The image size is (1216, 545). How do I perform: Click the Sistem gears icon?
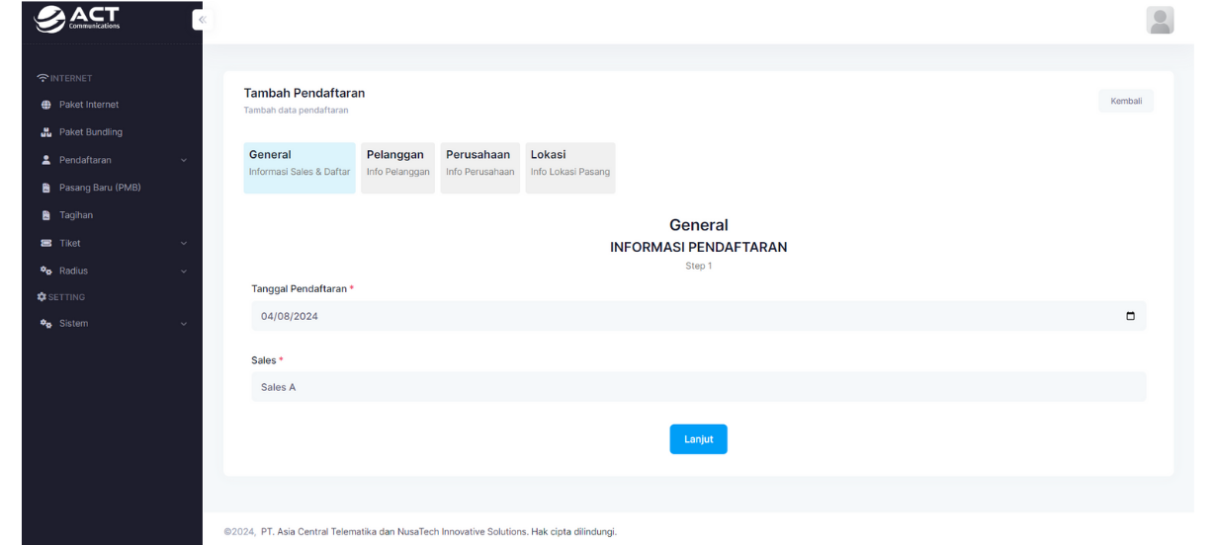45,324
